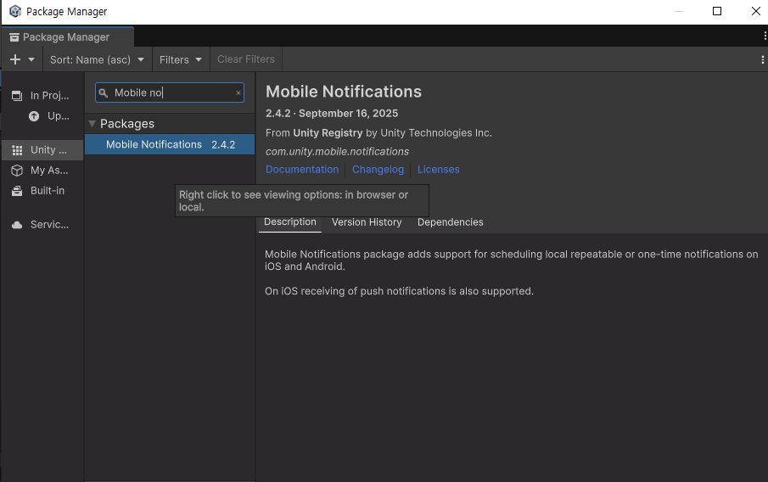Click the Mobile Notifications title heading
768x482 pixels.
point(344,92)
